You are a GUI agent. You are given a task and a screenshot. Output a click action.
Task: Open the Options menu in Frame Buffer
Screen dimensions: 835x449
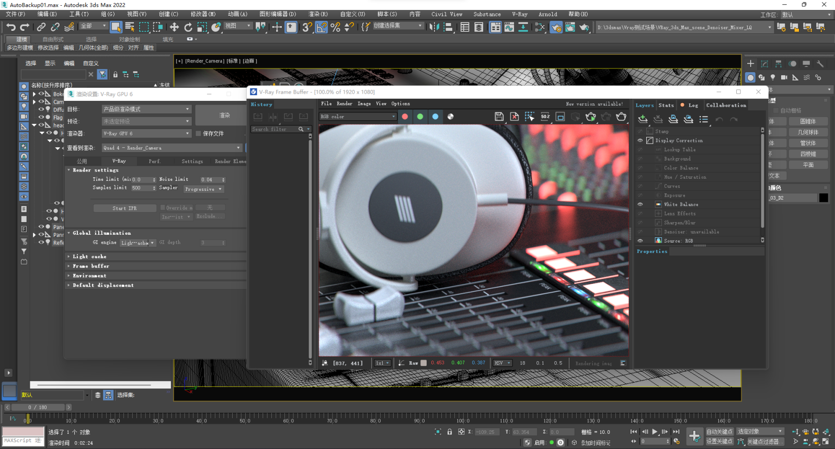click(x=401, y=103)
